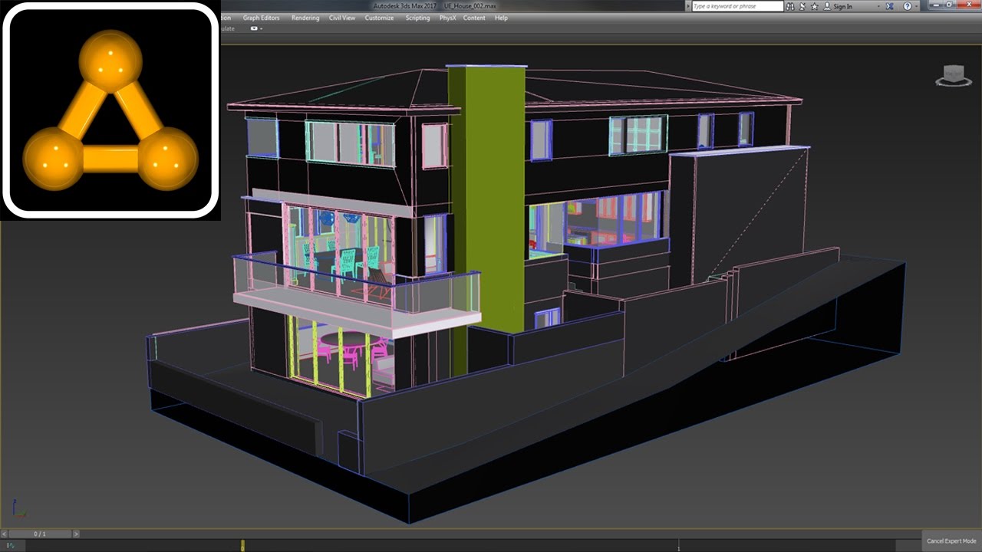This screenshot has height=552, width=982.
Task: Click the time slider handle showing 0 / 1
Action: pyautogui.click(x=40, y=534)
